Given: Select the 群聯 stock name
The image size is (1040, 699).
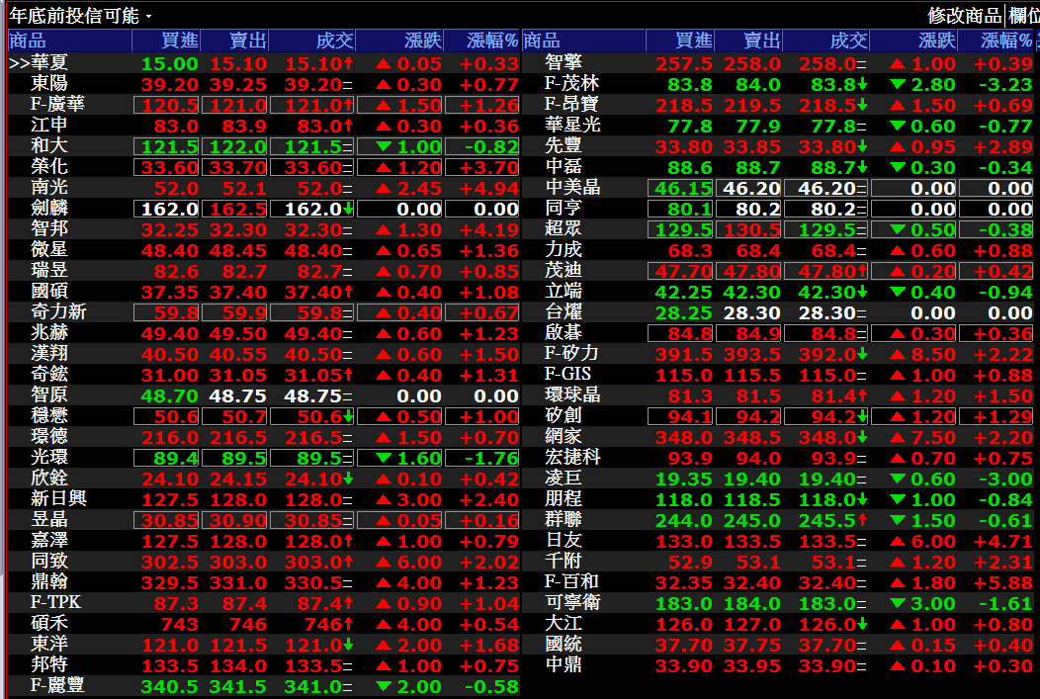Looking at the screenshot, I should (563, 520).
